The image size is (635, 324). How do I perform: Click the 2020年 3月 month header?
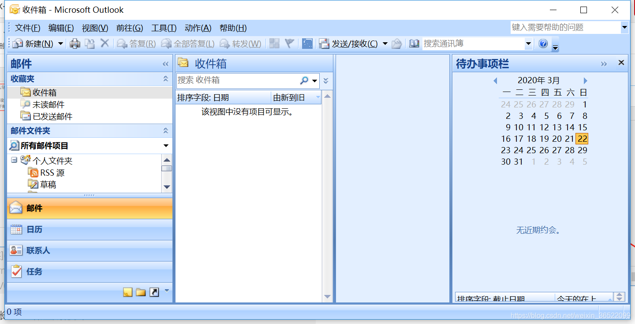[538, 81]
